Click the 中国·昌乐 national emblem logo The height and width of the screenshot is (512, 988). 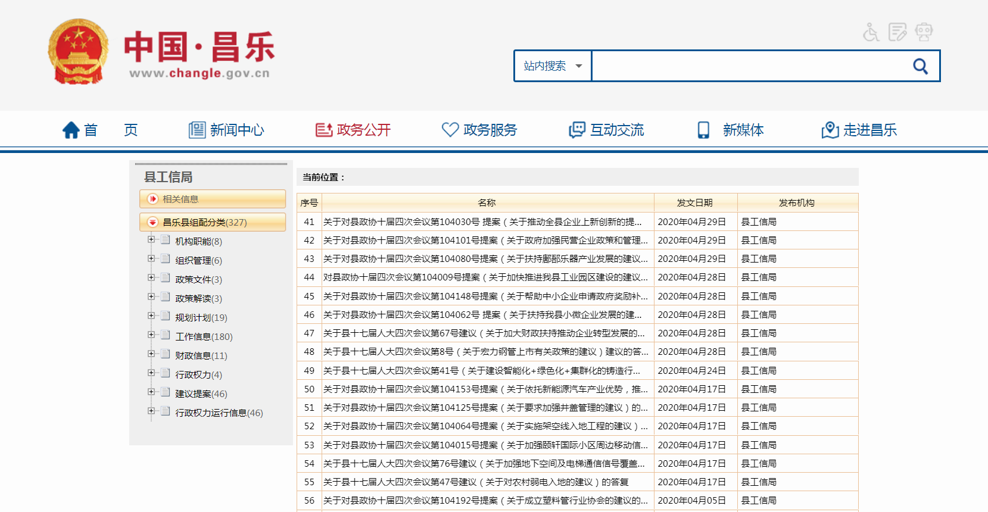click(78, 52)
